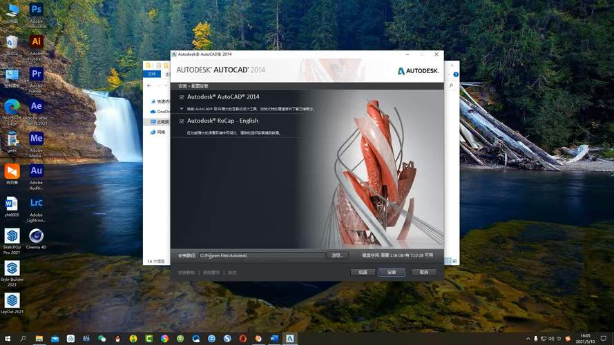Click 浏览 (Browse) for install path
614x345 pixels.
tap(337, 255)
